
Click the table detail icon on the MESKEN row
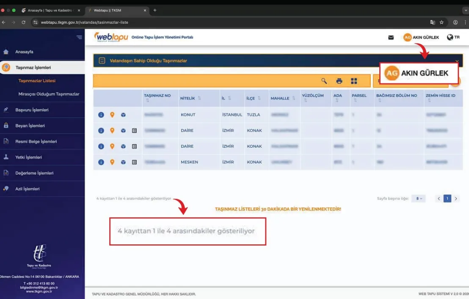coord(134,162)
